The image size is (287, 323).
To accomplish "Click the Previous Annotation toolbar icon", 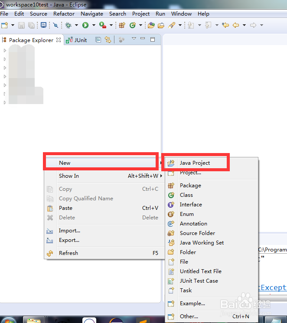I will 208,25.
